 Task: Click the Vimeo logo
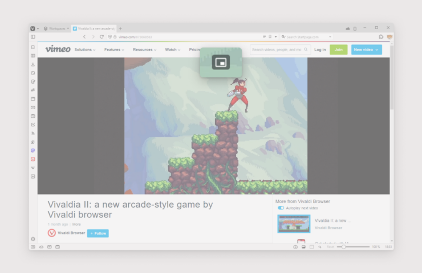pyautogui.click(x=58, y=49)
